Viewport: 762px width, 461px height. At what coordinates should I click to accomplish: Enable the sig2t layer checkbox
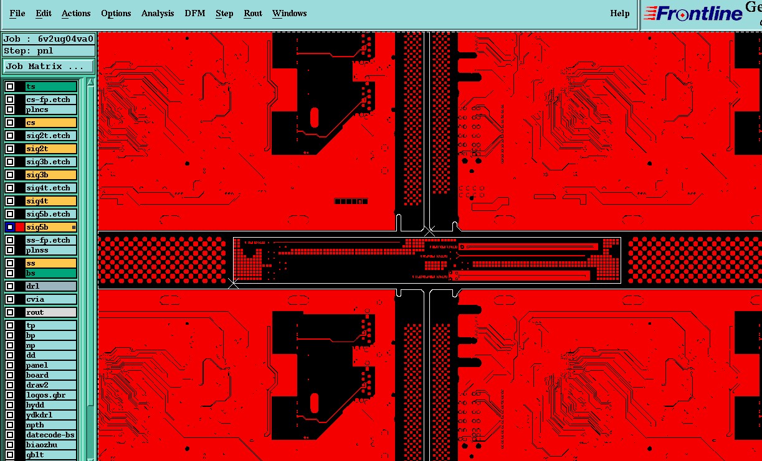(x=10, y=149)
